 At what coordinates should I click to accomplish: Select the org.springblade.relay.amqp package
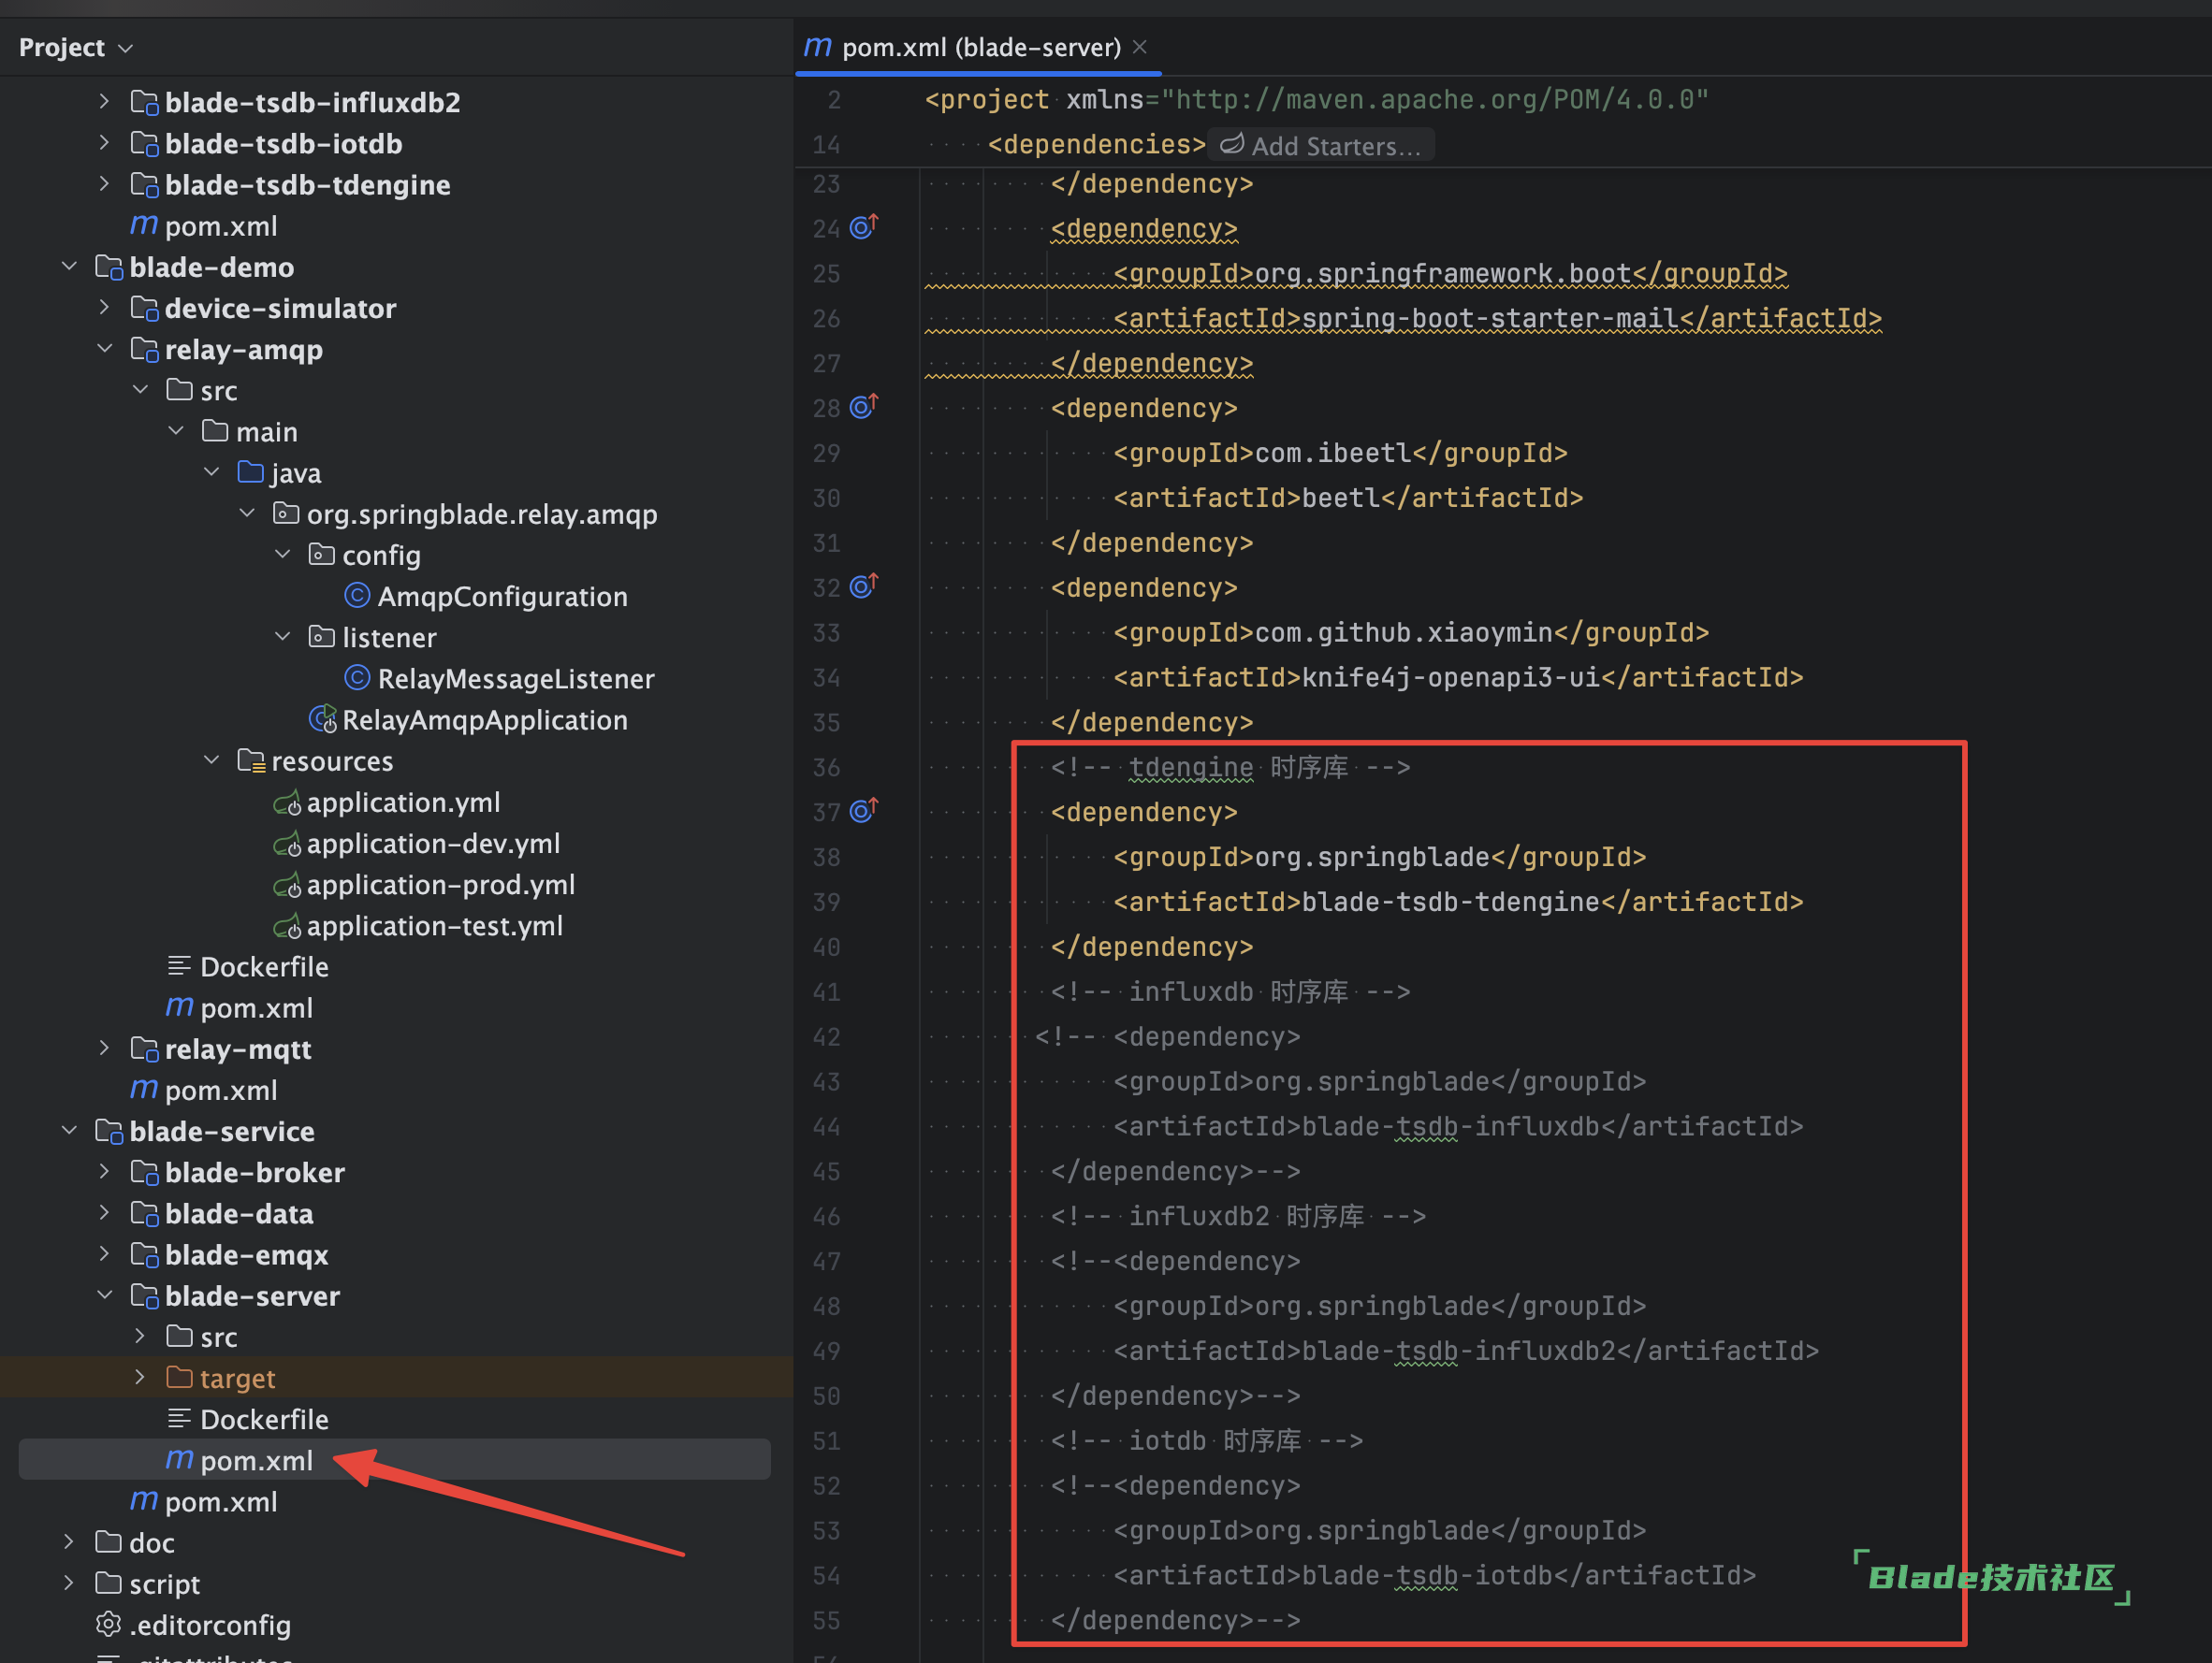pos(465,513)
